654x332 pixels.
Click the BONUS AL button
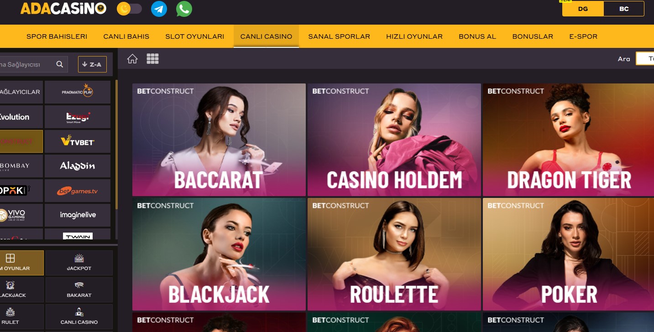pyautogui.click(x=477, y=36)
